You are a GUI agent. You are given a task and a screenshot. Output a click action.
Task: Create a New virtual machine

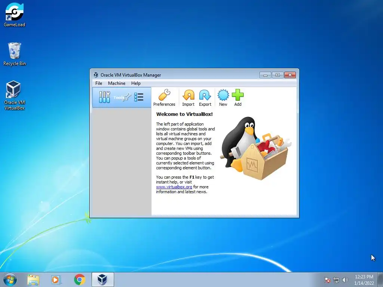tap(223, 98)
